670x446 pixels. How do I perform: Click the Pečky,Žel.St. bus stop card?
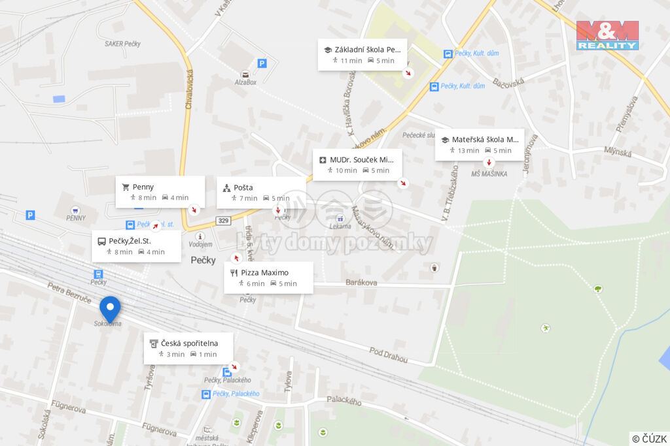click(136, 246)
